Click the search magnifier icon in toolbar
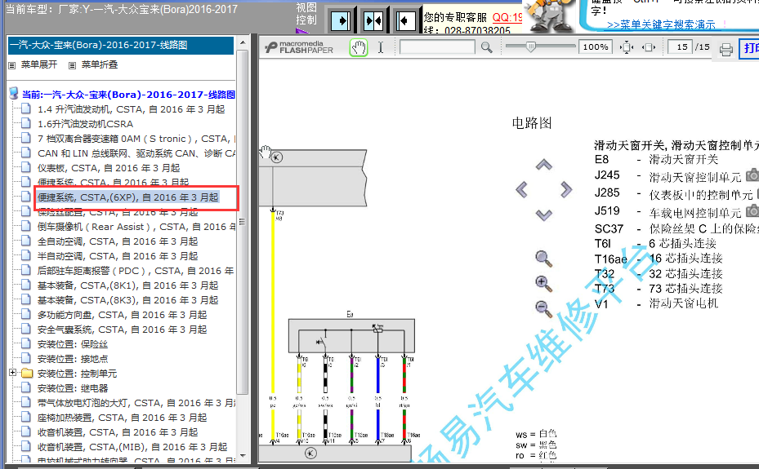Viewport: 759px width, 469px height. [486, 47]
